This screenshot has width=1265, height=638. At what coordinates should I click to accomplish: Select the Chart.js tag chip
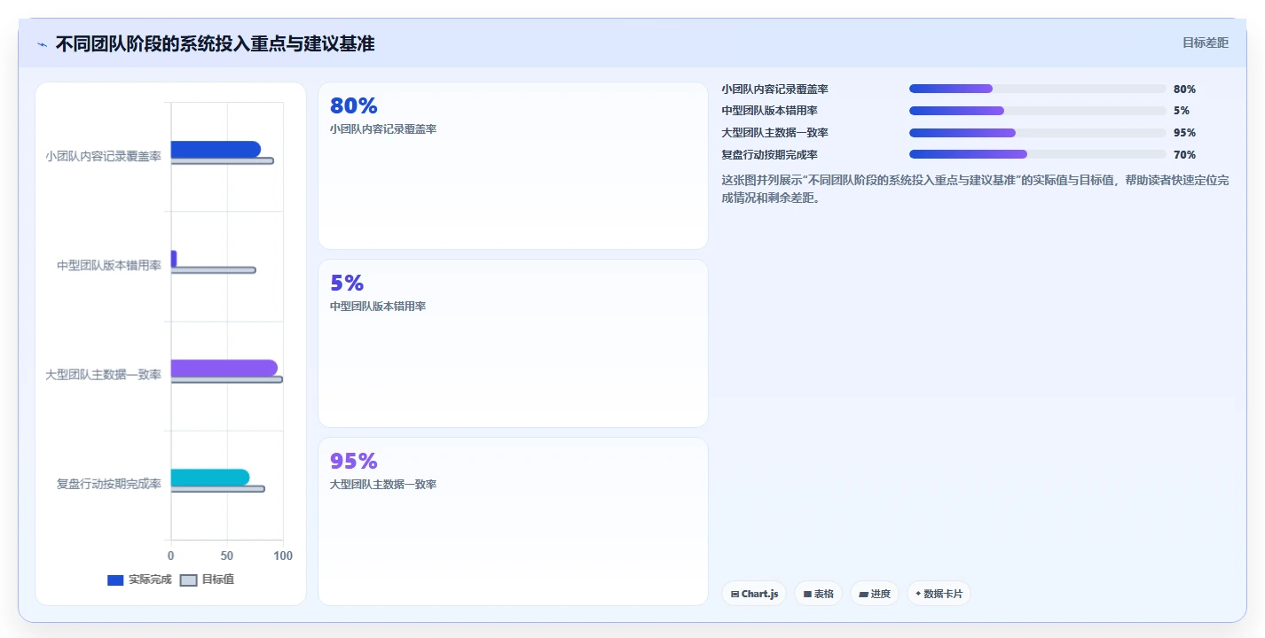(754, 594)
